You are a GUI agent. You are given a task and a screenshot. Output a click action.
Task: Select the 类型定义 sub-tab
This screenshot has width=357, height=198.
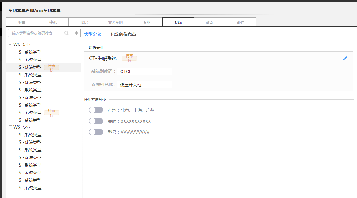(x=92, y=34)
